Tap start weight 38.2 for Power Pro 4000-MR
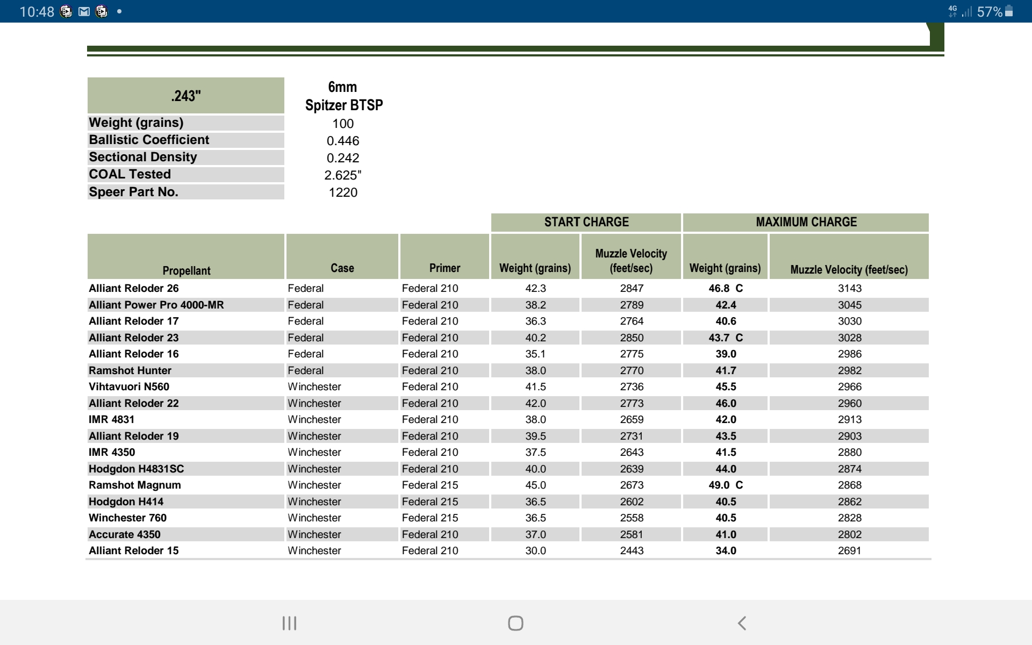 [535, 305]
